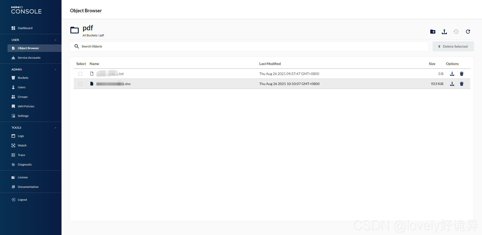Click the 923 KiB size value
This screenshot has height=235, width=482.
437,84
